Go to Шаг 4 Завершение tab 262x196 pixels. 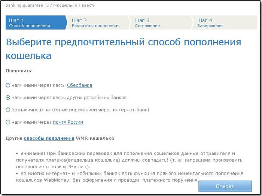(225, 22)
